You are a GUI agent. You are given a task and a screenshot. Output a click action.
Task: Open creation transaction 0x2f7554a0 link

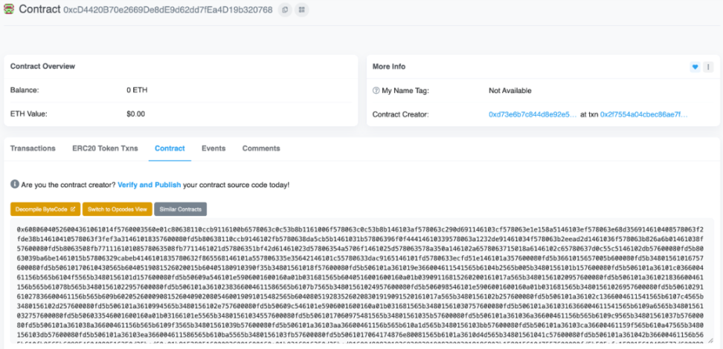coord(644,114)
